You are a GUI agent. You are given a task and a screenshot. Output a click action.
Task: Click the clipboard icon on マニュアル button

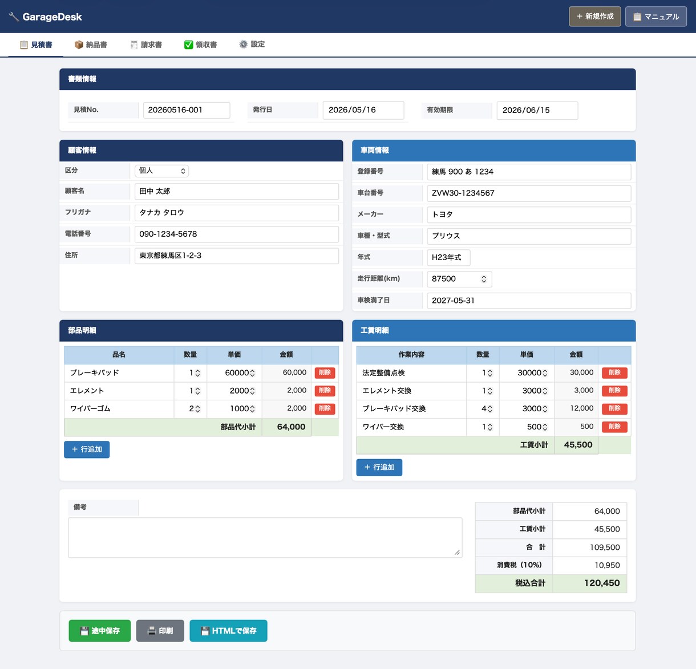point(637,17)
